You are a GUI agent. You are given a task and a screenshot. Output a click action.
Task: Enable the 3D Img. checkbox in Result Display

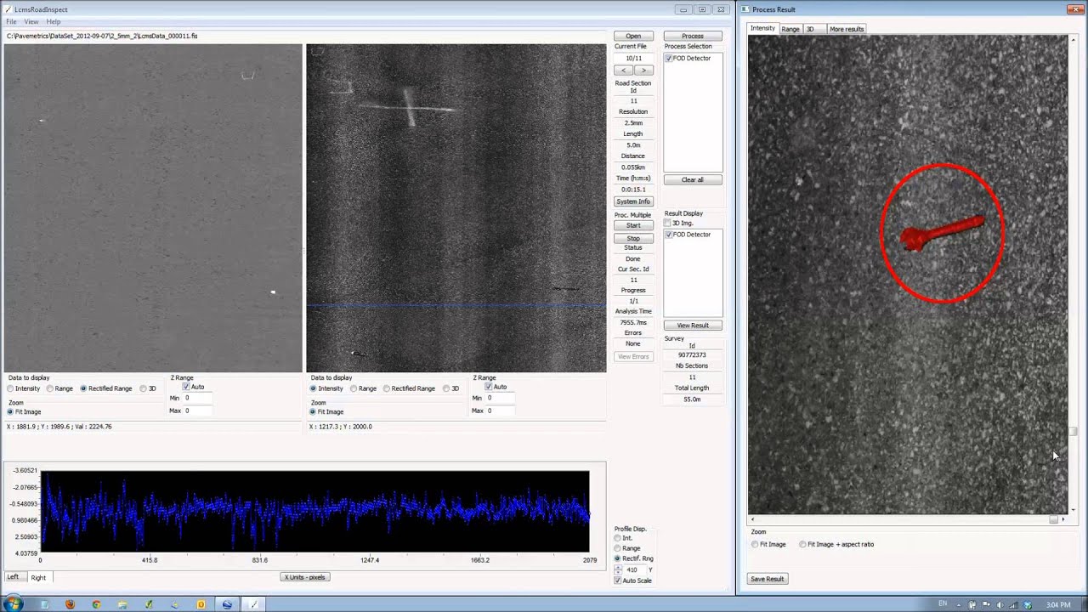[x=668, y=224]
